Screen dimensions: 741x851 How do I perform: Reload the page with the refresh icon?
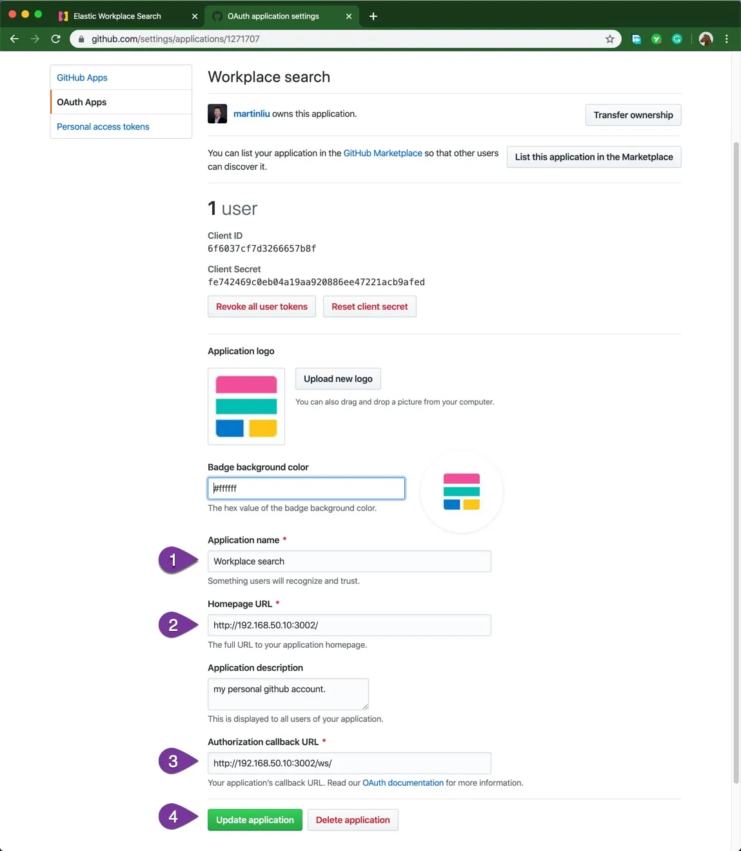(x=55, y=39)
